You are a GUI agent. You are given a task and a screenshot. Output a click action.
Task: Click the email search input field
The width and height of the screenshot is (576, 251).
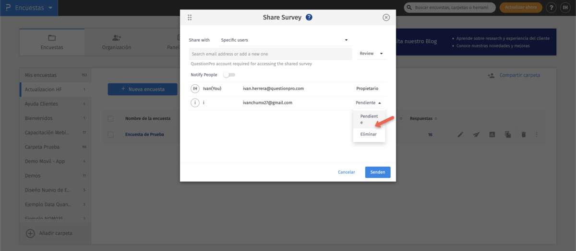pyautogui.click(x=270, y=54)
